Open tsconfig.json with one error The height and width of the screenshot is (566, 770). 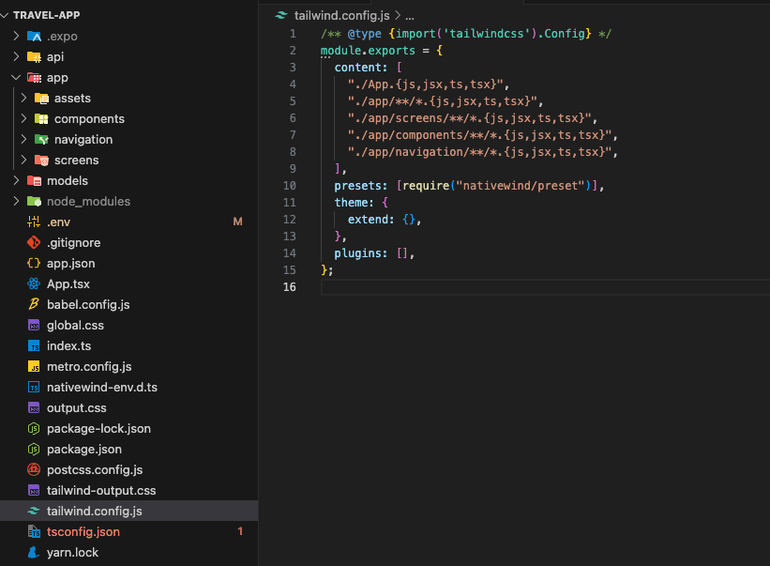[x=129, y=531]
